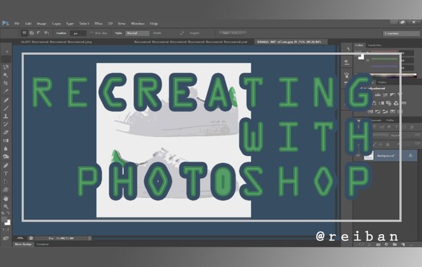
Task: Select the Horizontal Type tool
Action: (x=6, y=173)
